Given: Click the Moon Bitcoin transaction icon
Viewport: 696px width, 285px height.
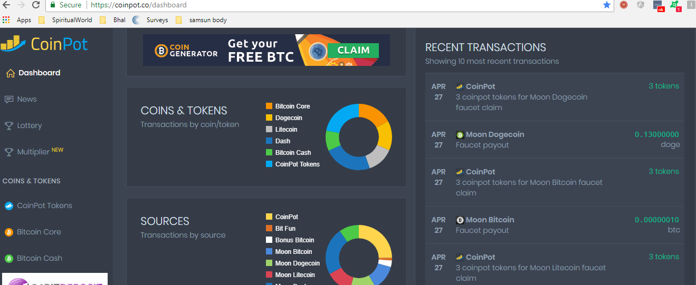Looking at the screenshot, I should pyautogui.click(x=460, y=220).
